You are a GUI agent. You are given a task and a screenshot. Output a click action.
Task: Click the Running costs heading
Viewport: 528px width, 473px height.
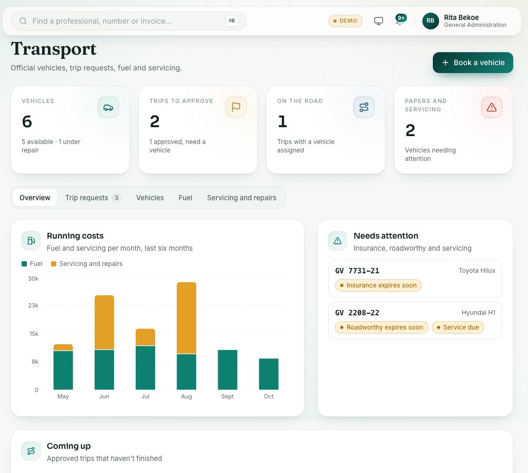75,236
